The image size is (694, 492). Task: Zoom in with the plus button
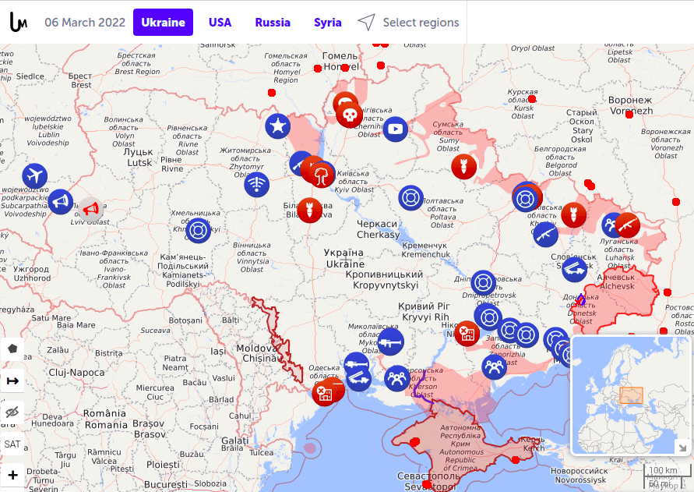[12, 473]
